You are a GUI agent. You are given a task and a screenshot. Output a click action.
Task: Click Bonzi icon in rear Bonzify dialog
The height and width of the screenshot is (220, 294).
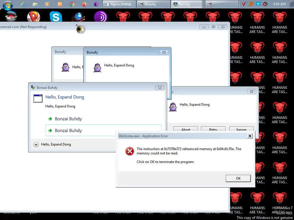[65, 67]
